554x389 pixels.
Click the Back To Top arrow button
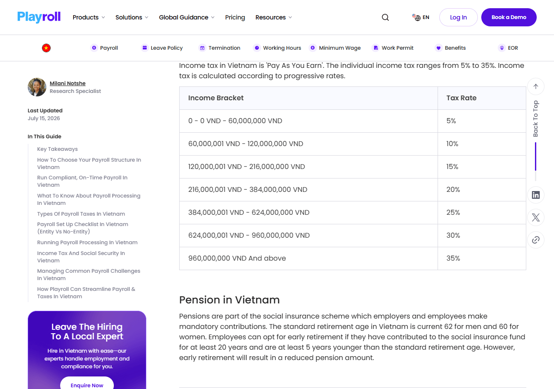click(x=536, y=86)
